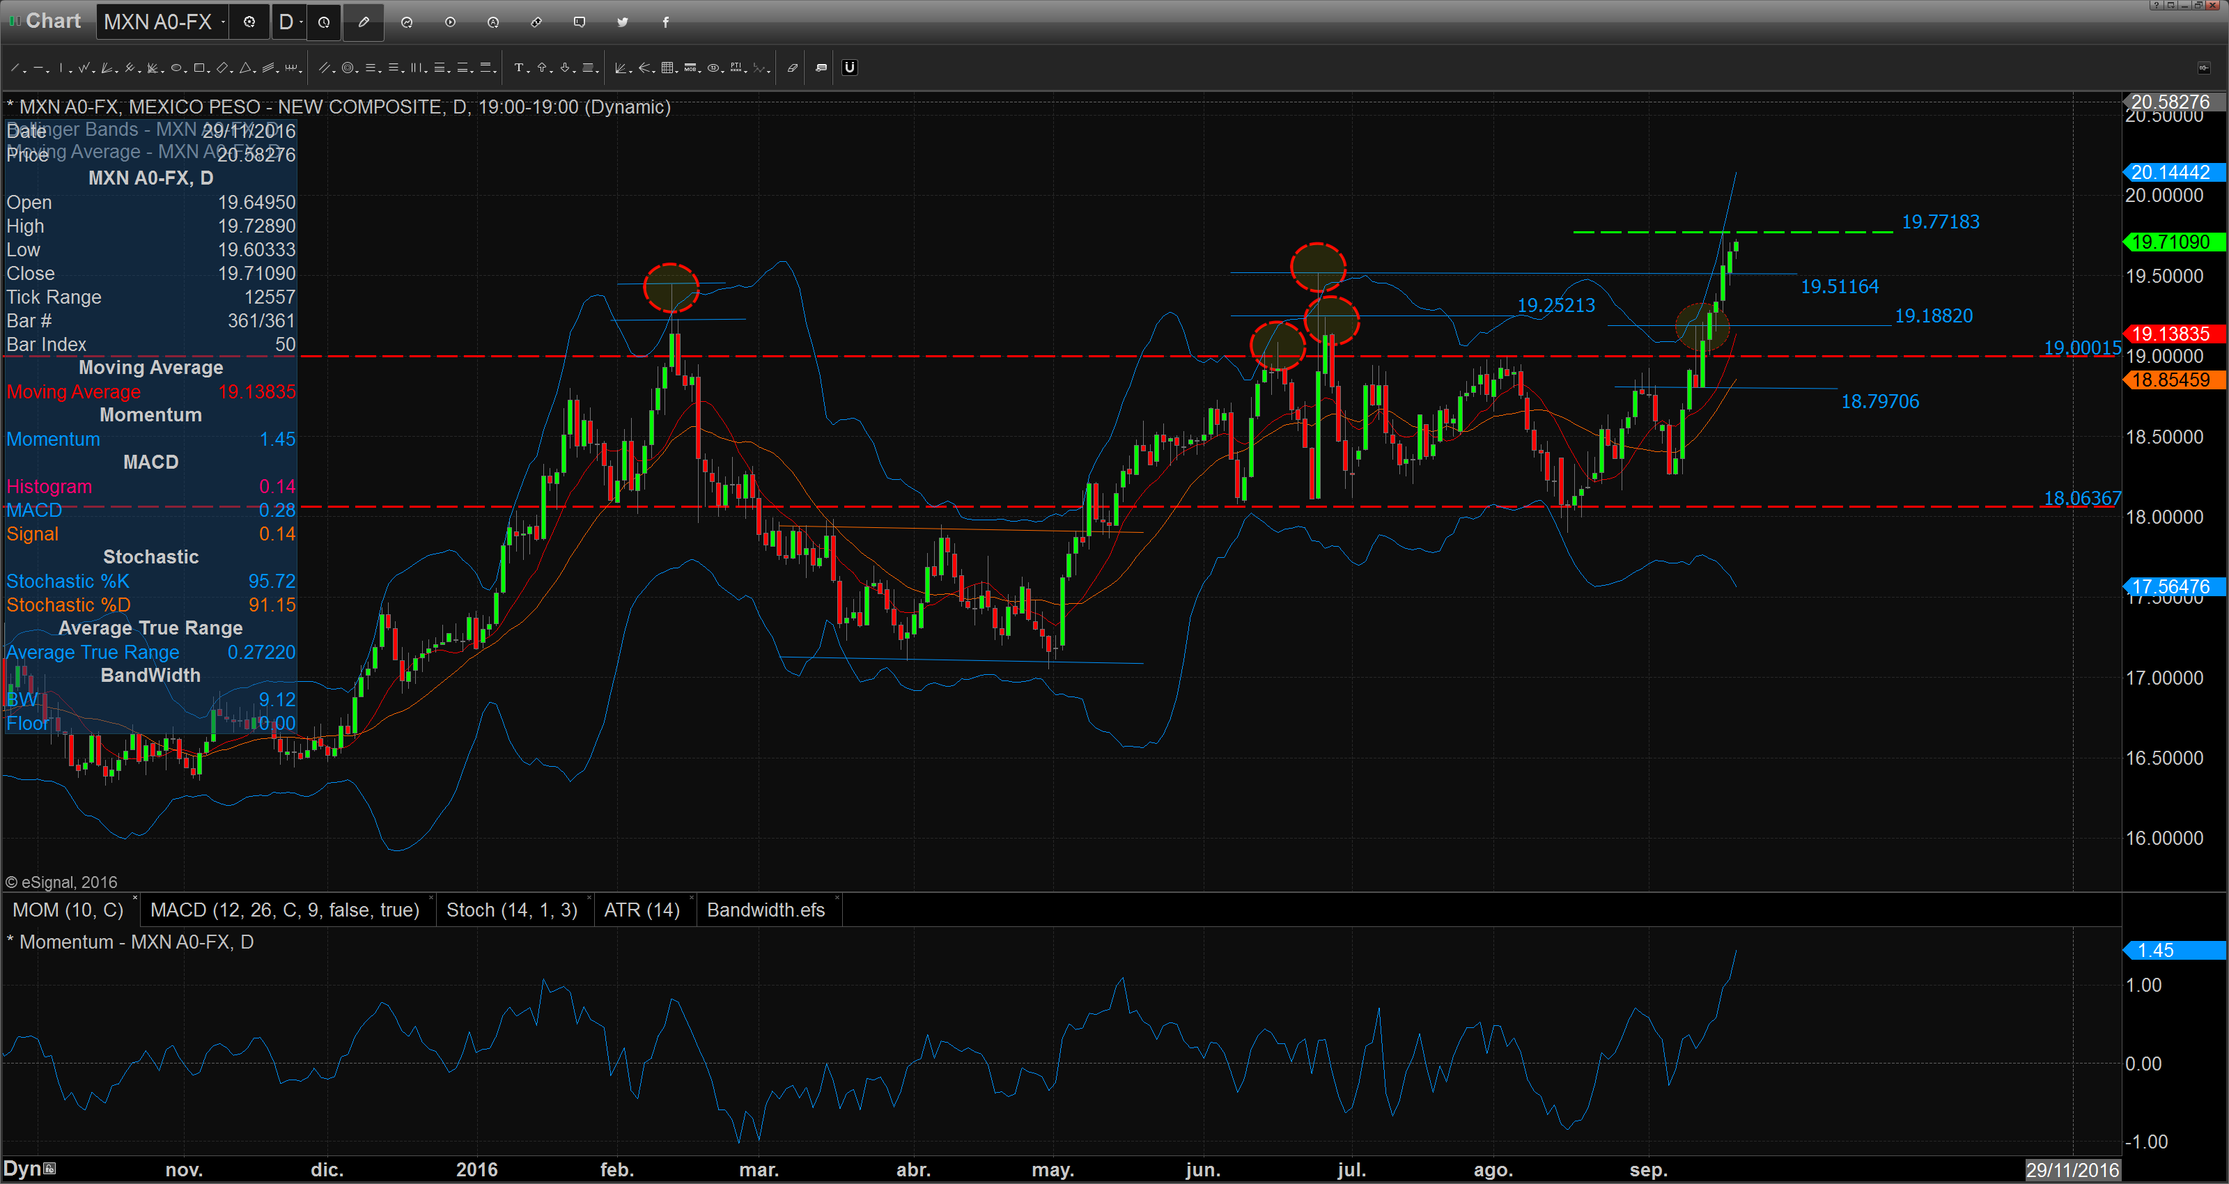Screen dimensions: 2229x1184
Task: Click the red 19.13835 moving average marker
Action: click(x=2175, y=334)
